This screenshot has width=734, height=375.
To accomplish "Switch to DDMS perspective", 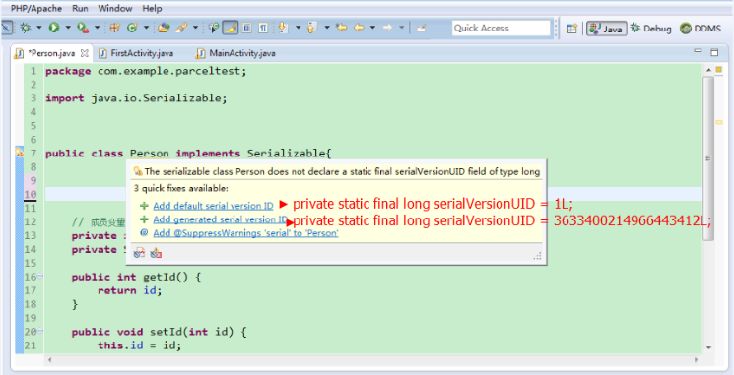I will point(701,29).
